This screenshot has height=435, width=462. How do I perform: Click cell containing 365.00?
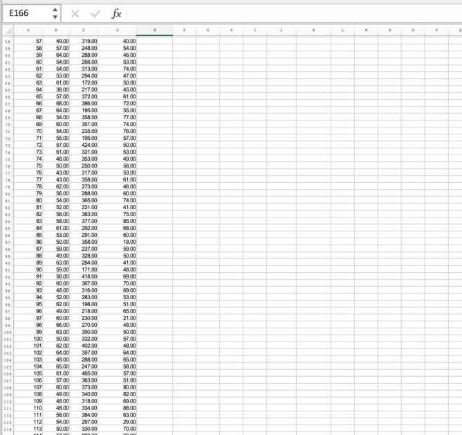click(x=84, y=200)
